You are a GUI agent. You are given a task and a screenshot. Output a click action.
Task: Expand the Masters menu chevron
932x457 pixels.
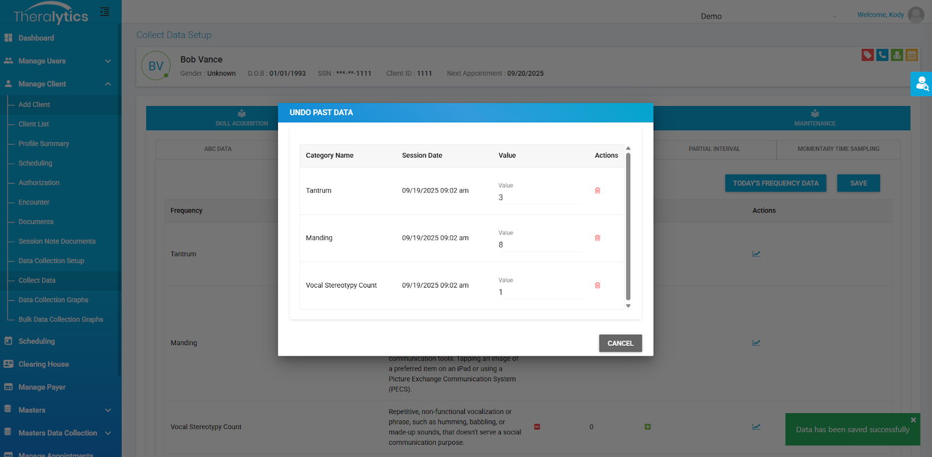point(108,410)
